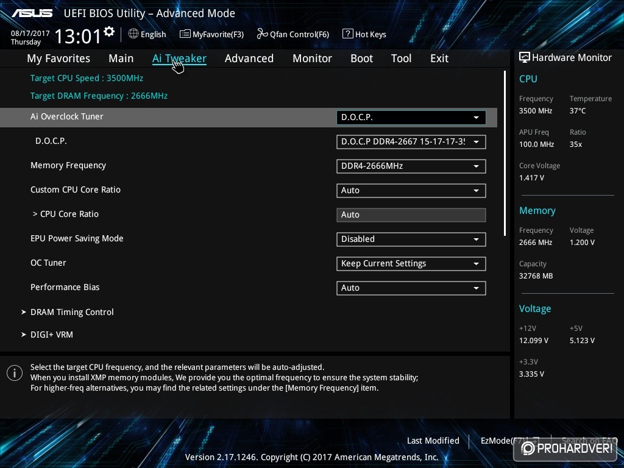Switch to the Boot tab
Viewport: 624px width, 468px height.
click(x=361, y=58)
